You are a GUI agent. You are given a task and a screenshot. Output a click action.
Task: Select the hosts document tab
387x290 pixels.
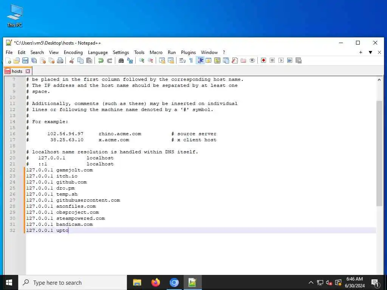click(18, 71)
